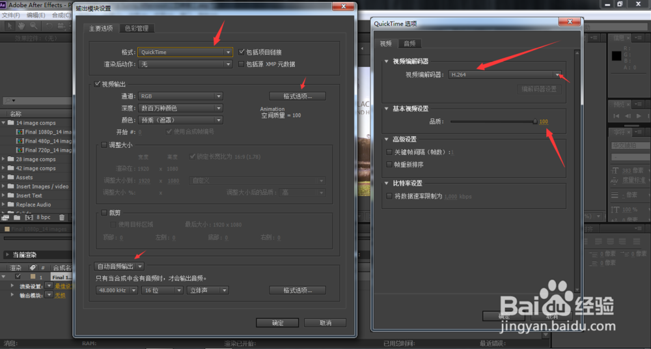Select the Video tab in QuickTime options
Image resolution: width=651 pixels, height=349 pixels.
385,43
